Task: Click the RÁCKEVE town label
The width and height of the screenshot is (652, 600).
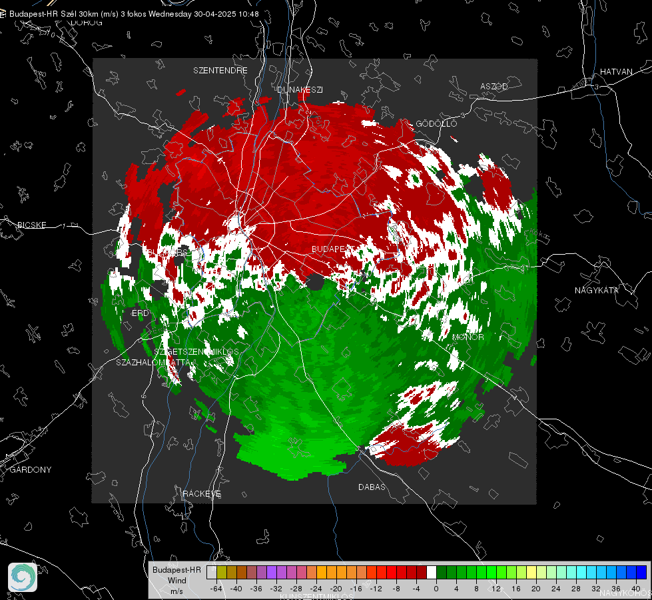Action: pyautogui.click(x=202, y=493)
